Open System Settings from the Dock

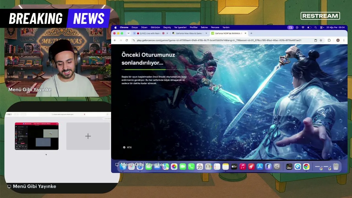277,166
